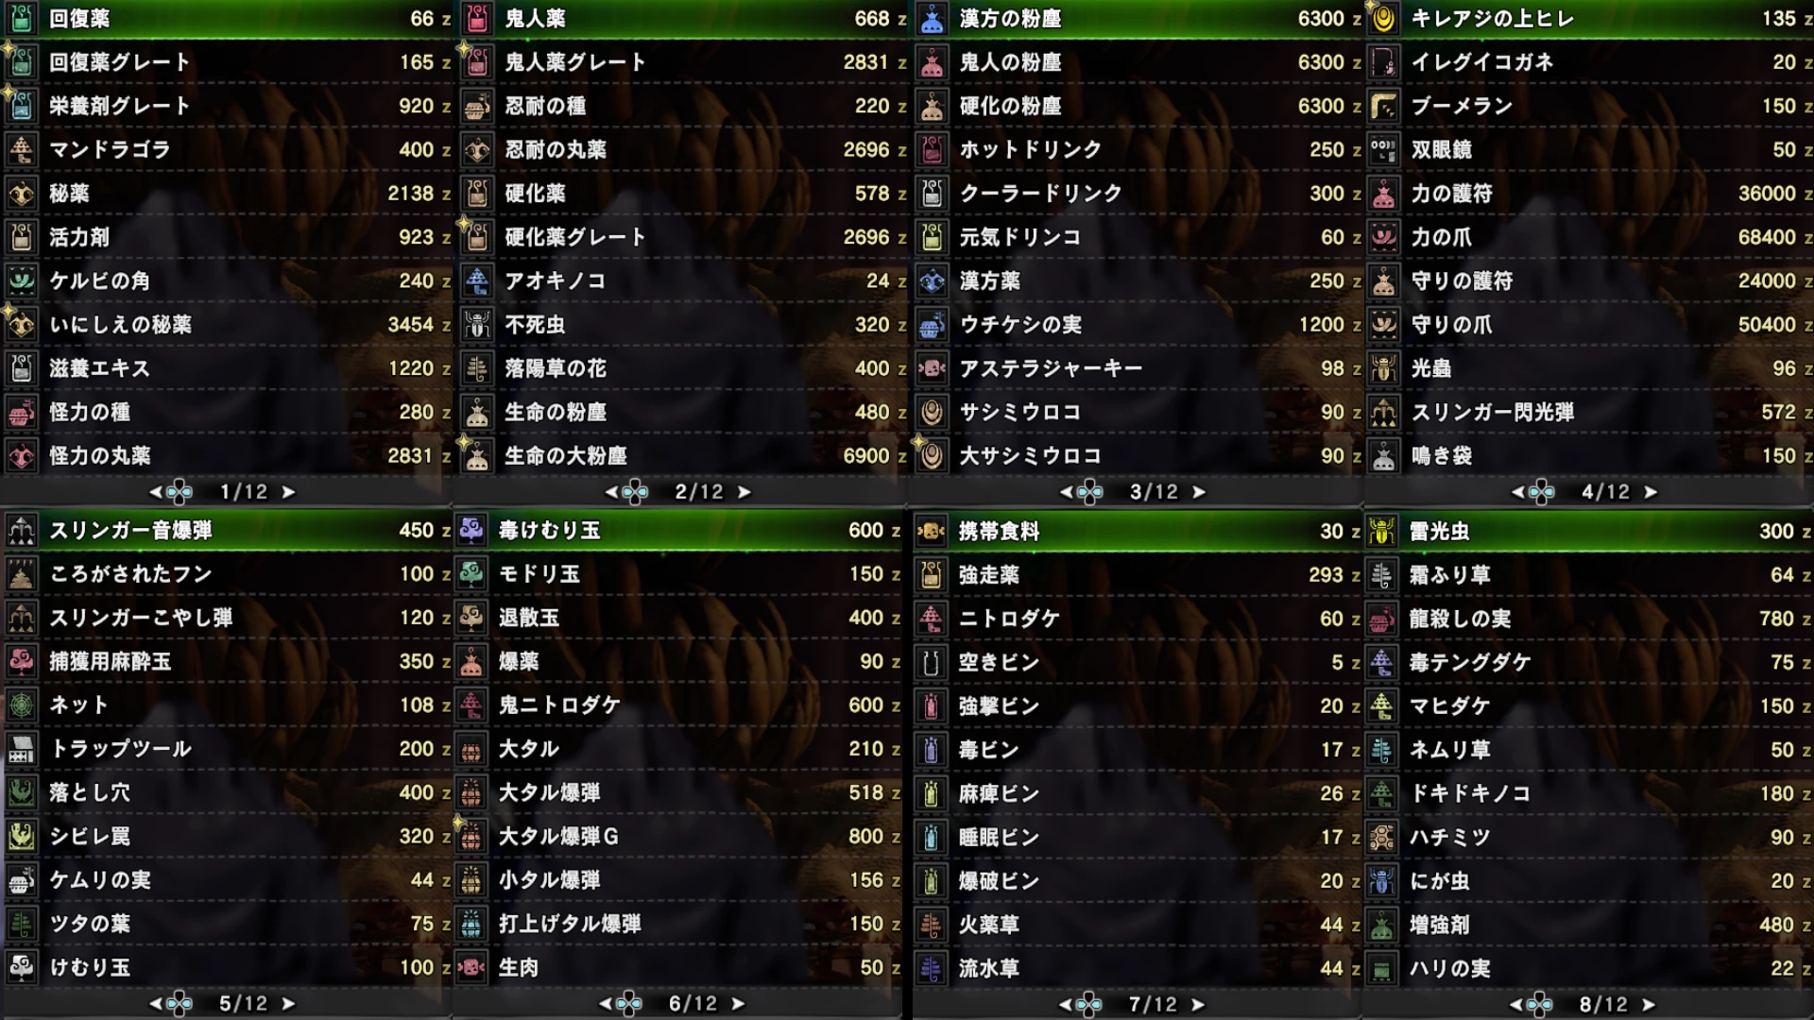The height and width of the screenshot is (1020, 1814).
Task: Advance to next page from 6/12
Action: click(739, 1003)
